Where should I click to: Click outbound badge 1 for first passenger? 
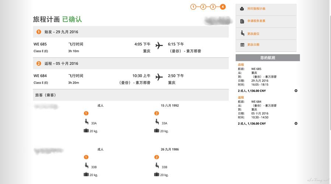click(x=86, y=113)
